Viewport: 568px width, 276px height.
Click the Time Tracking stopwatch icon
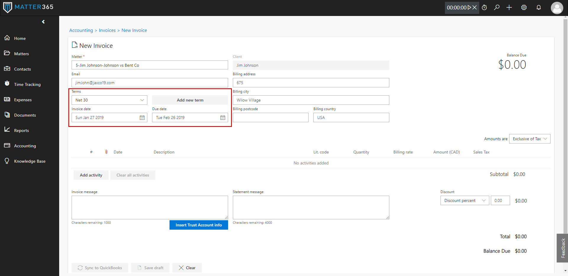coord(7,84)
